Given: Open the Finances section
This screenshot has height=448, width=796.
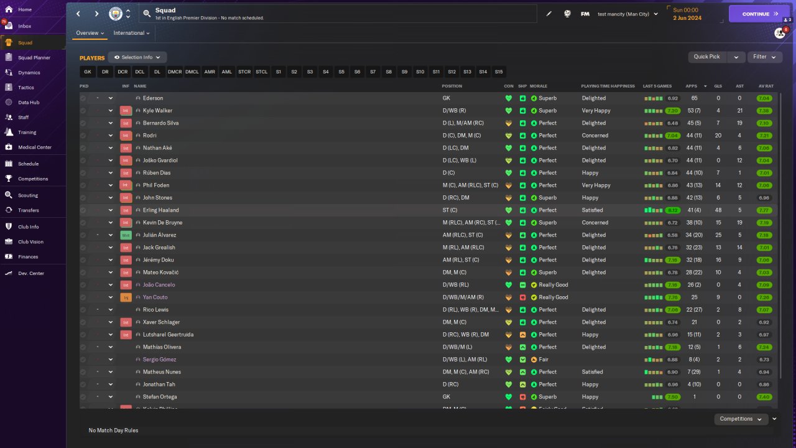Looking at the screenshot, I should pos(28,256).
